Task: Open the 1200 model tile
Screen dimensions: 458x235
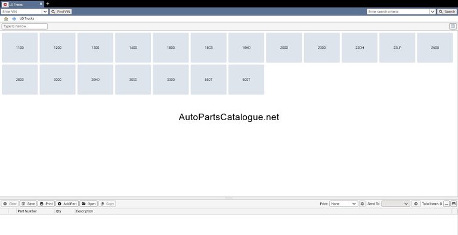Action: pyautogui.click(x=57, y=48)
